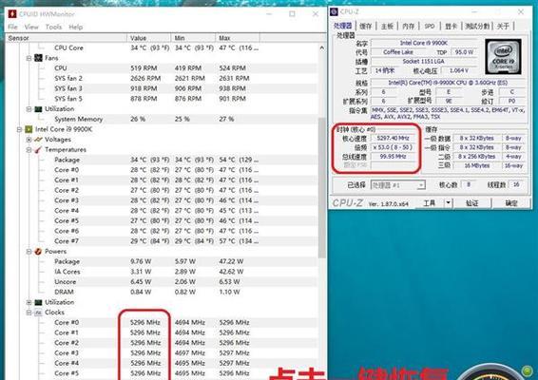Image resolution: width=538 pixels, height=380 pixels.
Task: Click the 确定 button in CPU-Z
Action: pyautogui.click(x=511, y=203)
